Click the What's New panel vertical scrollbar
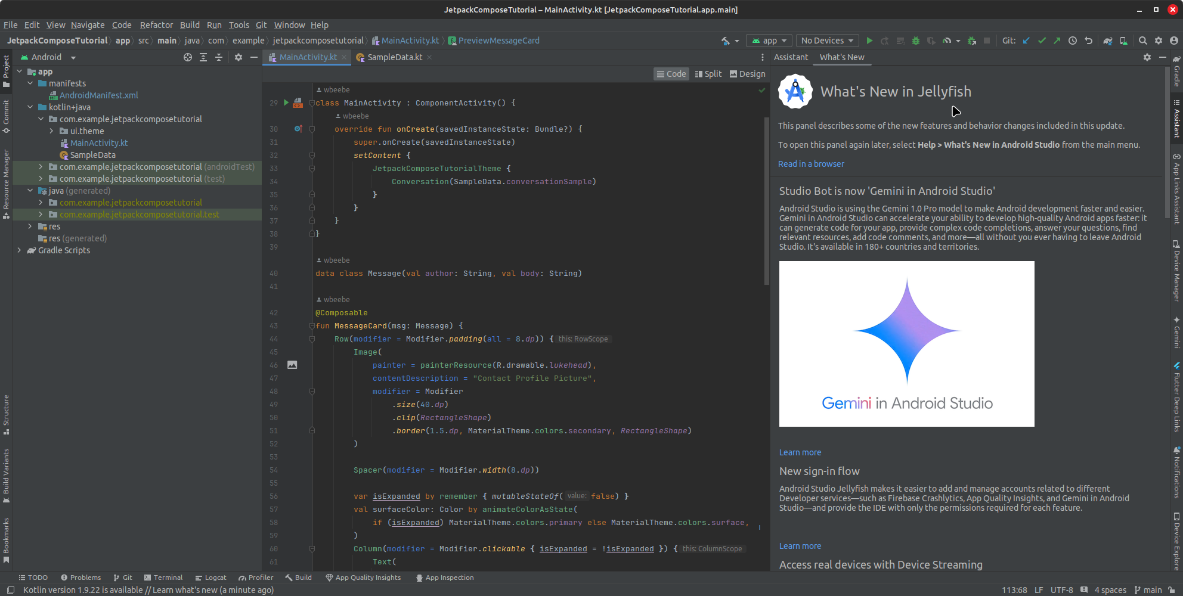This screenshot has height=596, width=1183. coord(1166,143)
